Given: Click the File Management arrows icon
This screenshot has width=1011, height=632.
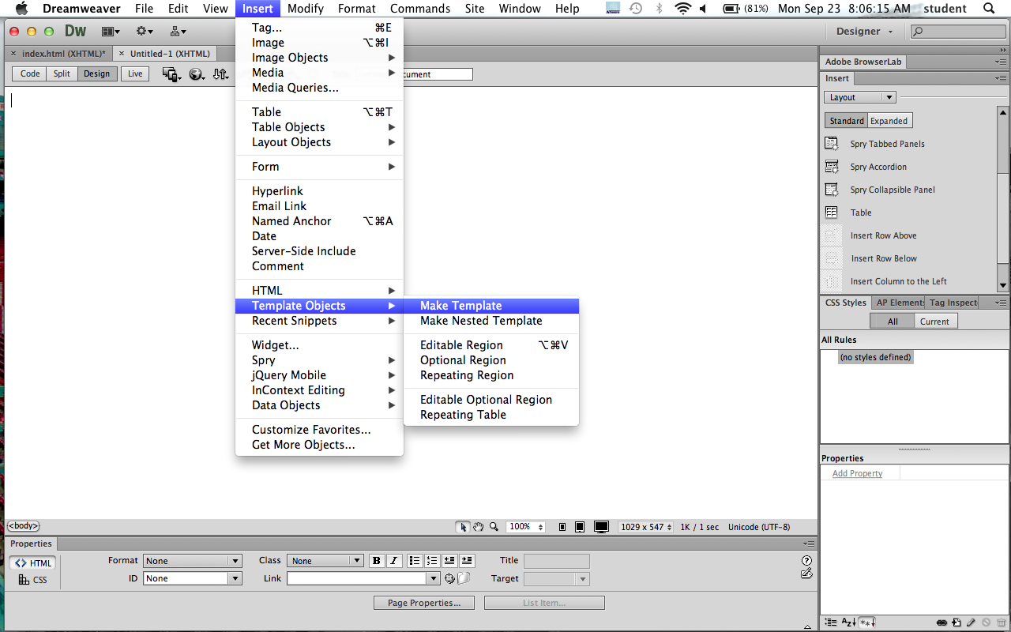Looking at the screenshot, I should 221,74.
